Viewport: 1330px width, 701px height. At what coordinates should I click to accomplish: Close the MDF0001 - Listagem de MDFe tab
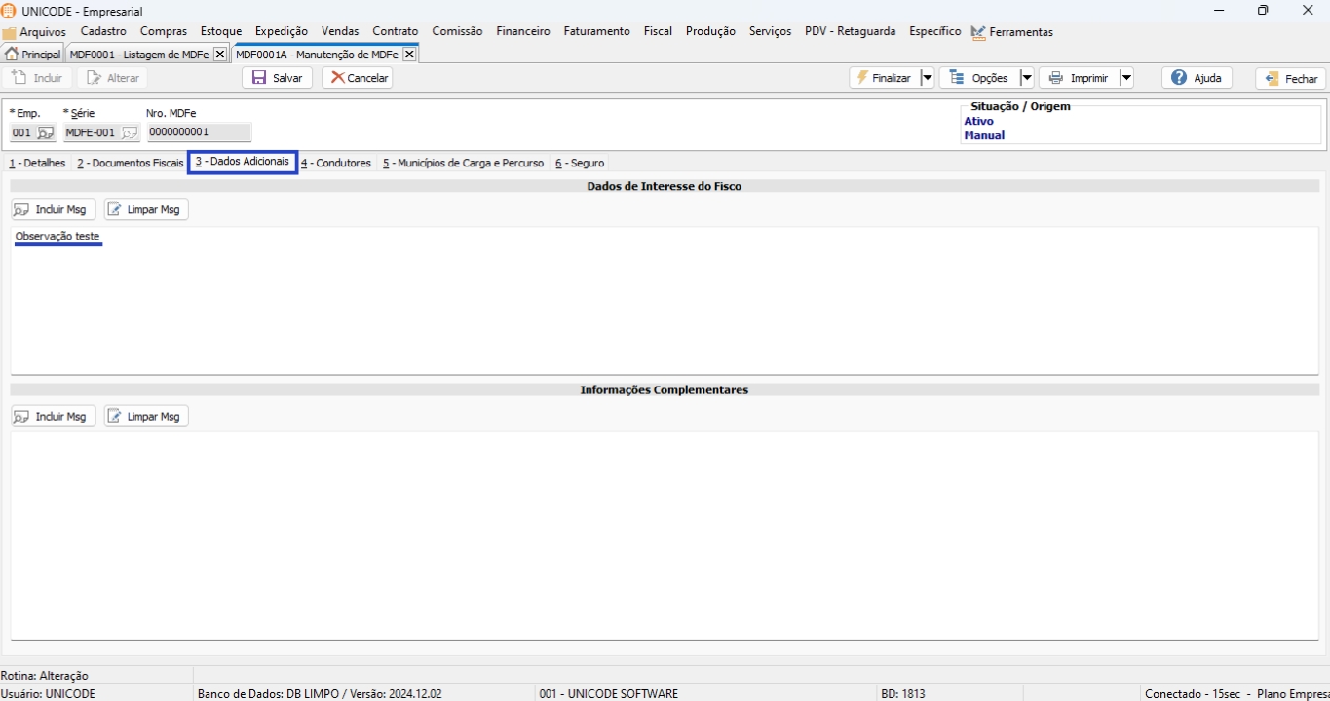click(220, 55)
